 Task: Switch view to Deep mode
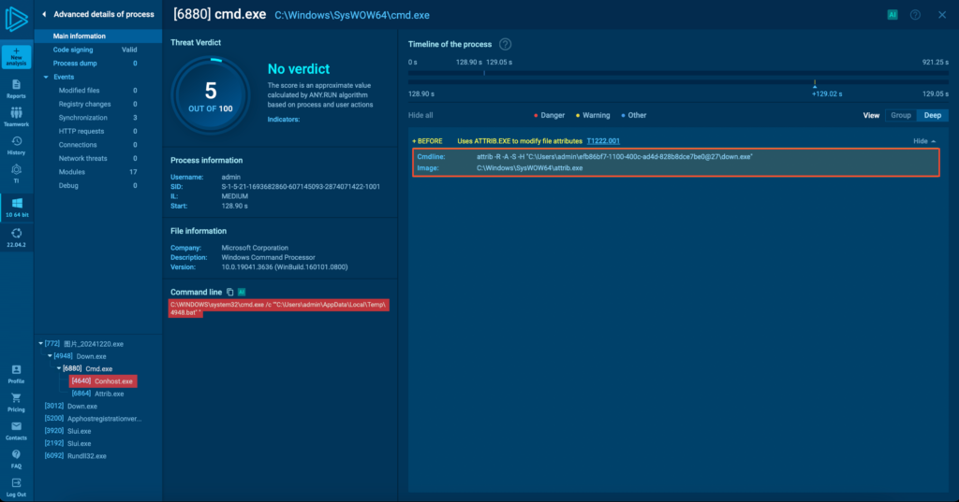pos(932,115)
